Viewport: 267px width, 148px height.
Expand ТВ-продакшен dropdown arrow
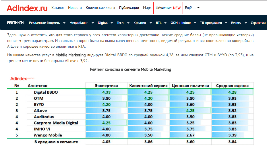(226, 23)
